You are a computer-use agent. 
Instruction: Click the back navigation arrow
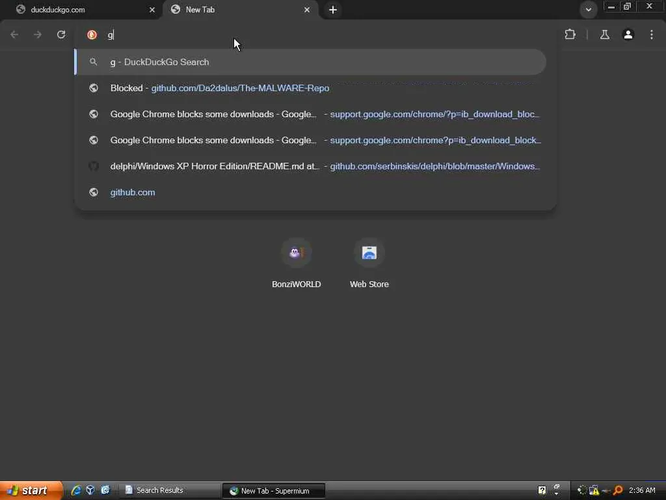click(x=14, y=35)
